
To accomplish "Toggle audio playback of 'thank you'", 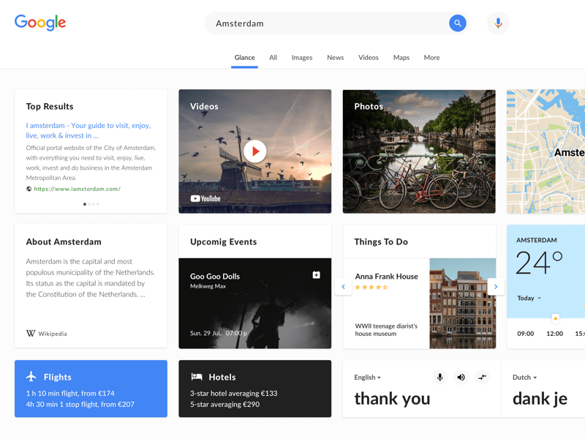I will coord(461,377).
